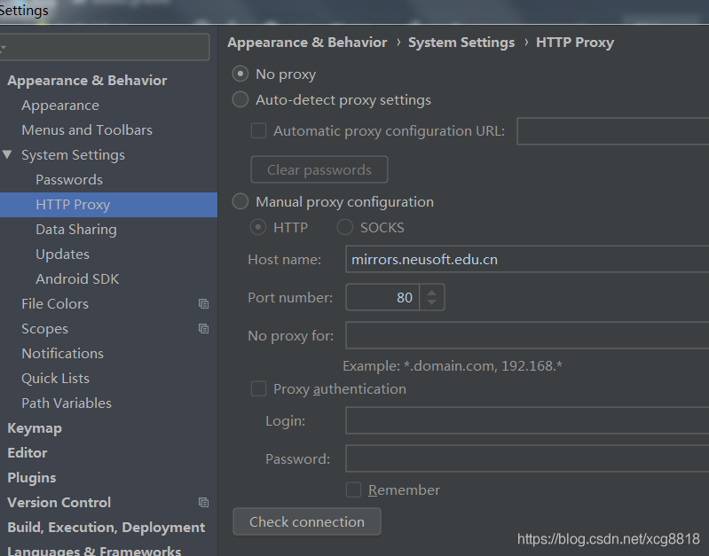Viewport: 709px width, 556px height.
Task: Collapse the System Settings tree node
Action: coord(7,155)
